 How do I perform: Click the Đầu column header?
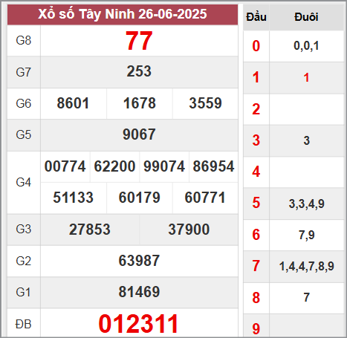(256, 17)
